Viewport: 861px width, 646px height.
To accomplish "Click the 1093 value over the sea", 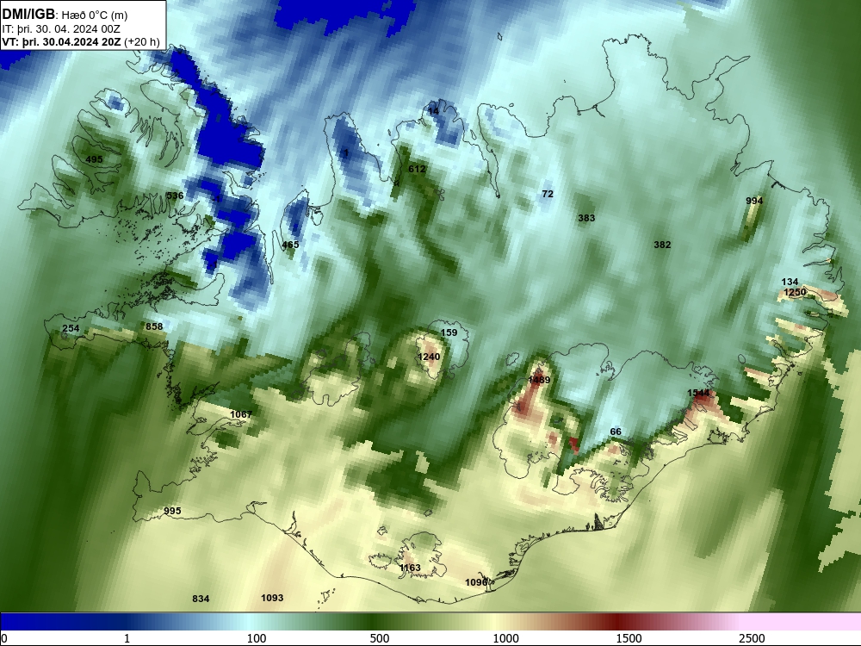I will tap(272, 598).
